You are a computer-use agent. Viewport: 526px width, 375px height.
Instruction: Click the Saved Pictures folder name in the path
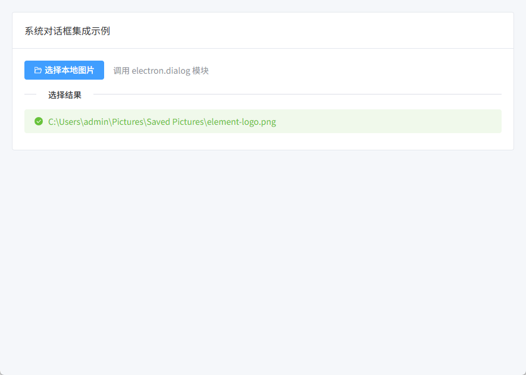[x=176, y=122]
